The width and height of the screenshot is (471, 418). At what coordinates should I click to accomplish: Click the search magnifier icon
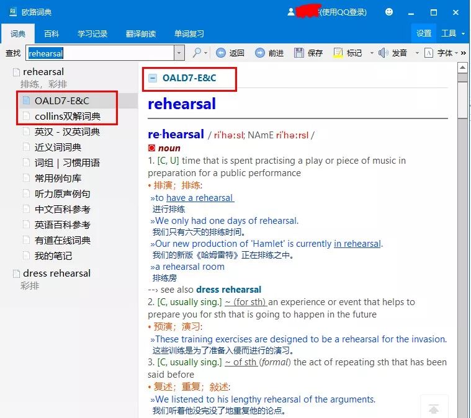click(x=197, y=53)
